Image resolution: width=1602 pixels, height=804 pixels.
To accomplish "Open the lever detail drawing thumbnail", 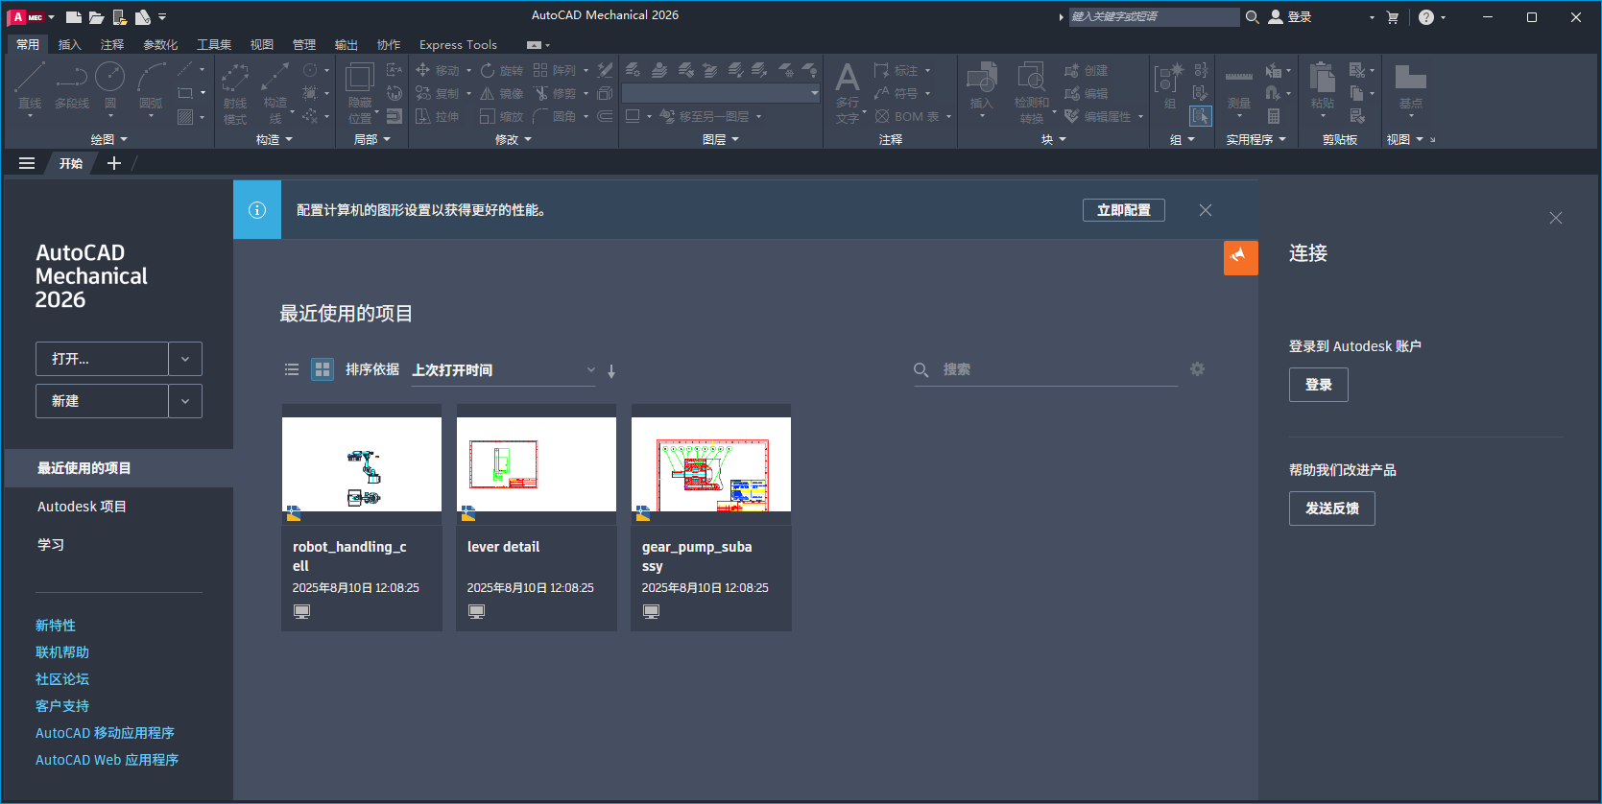I will (537, 464).
